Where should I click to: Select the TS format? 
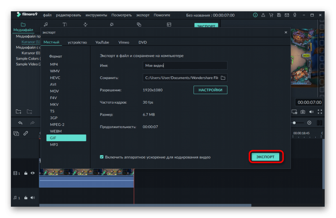pyautogui.click(x=52, y=111)
